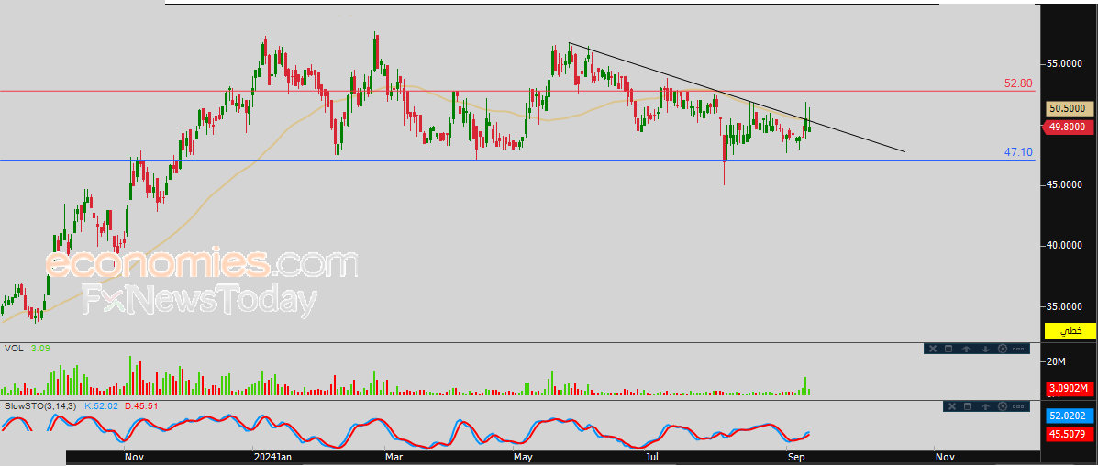This screenshot has height=466, width=1098.
Task: Click the 2024Jan date axis label
Action: coord(273,458)
